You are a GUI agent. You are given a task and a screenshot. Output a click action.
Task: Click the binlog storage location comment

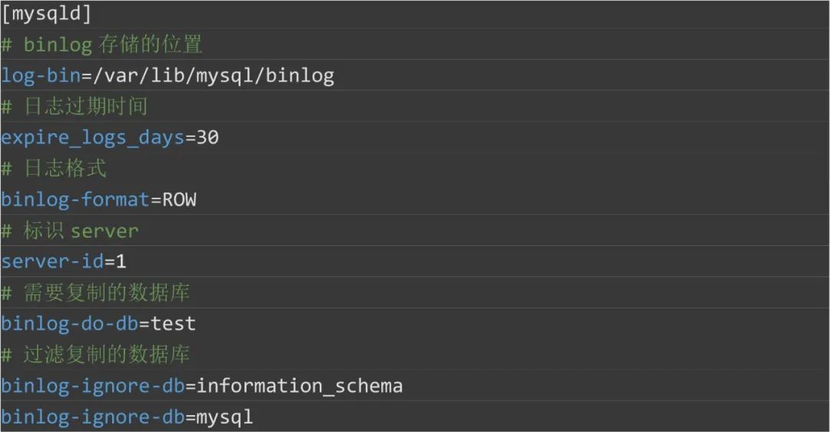[101, 45]
